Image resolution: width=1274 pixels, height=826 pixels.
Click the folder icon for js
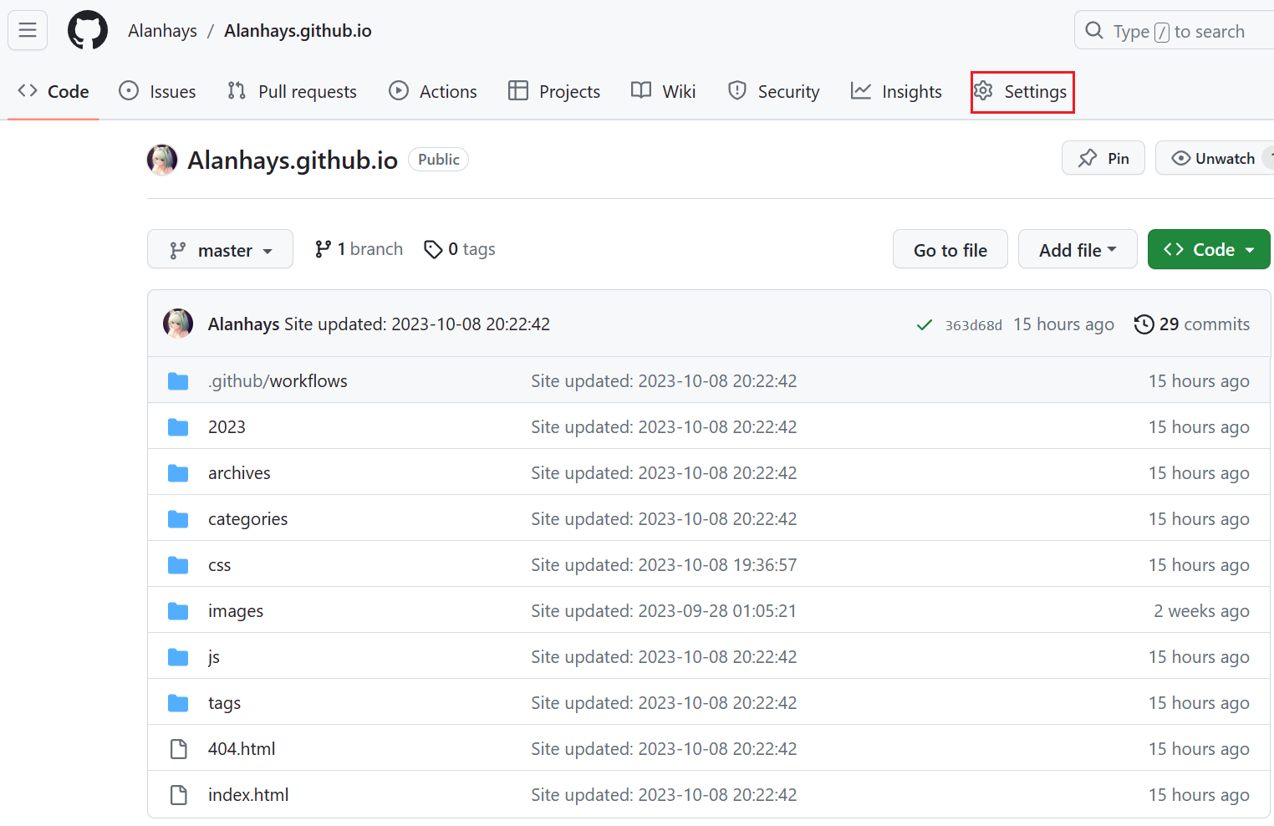(x=178, y=657)
